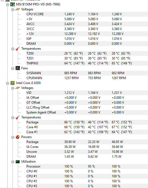The width and height of the screenshot is (148, 188).
Task: Select the CPUFANIN fan row
Action: tap(87, 78)
